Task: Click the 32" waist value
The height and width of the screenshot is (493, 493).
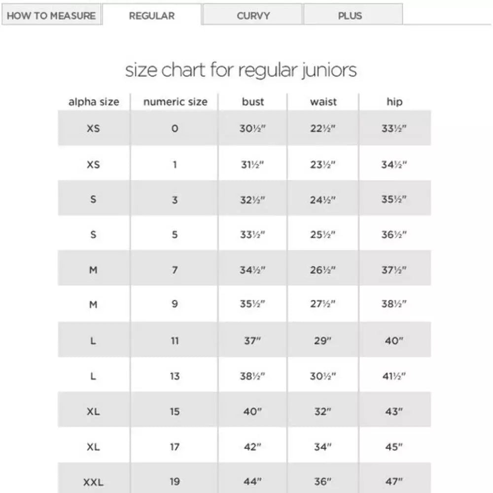Action: point(323,411)
